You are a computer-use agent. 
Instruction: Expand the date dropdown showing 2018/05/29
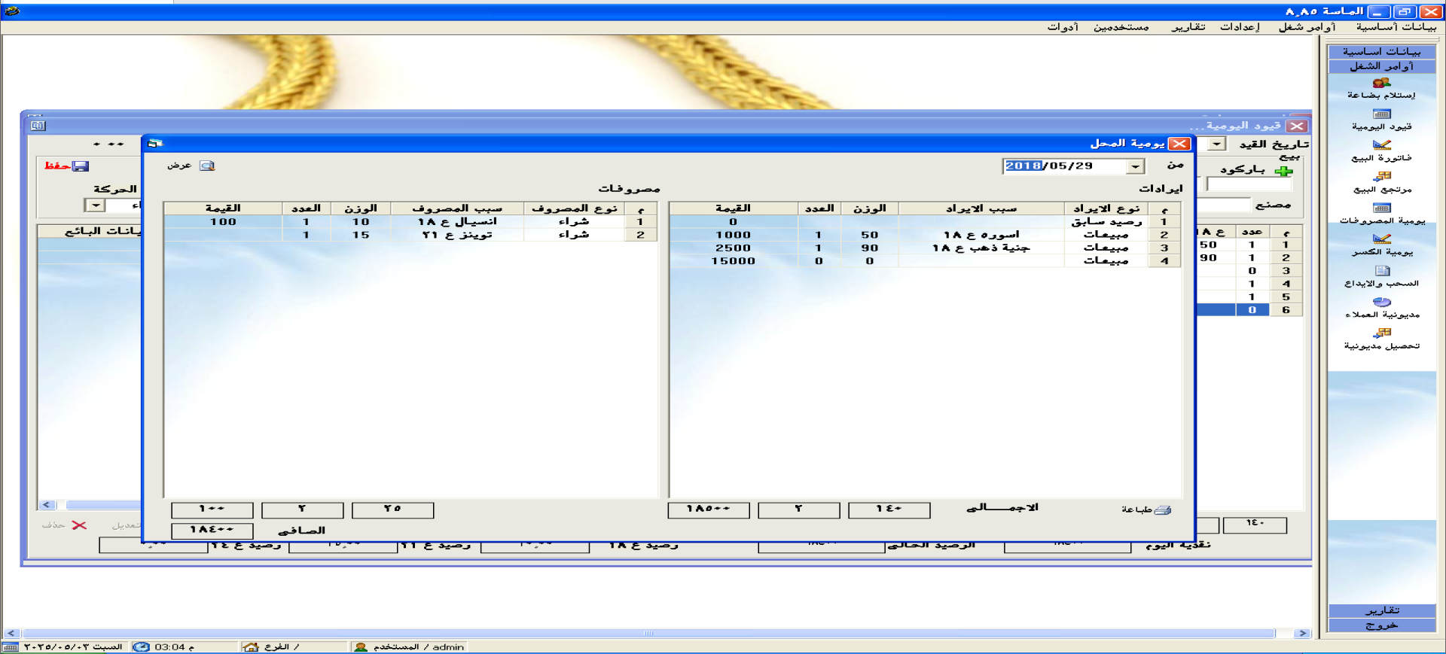[x=1135, y=166]
